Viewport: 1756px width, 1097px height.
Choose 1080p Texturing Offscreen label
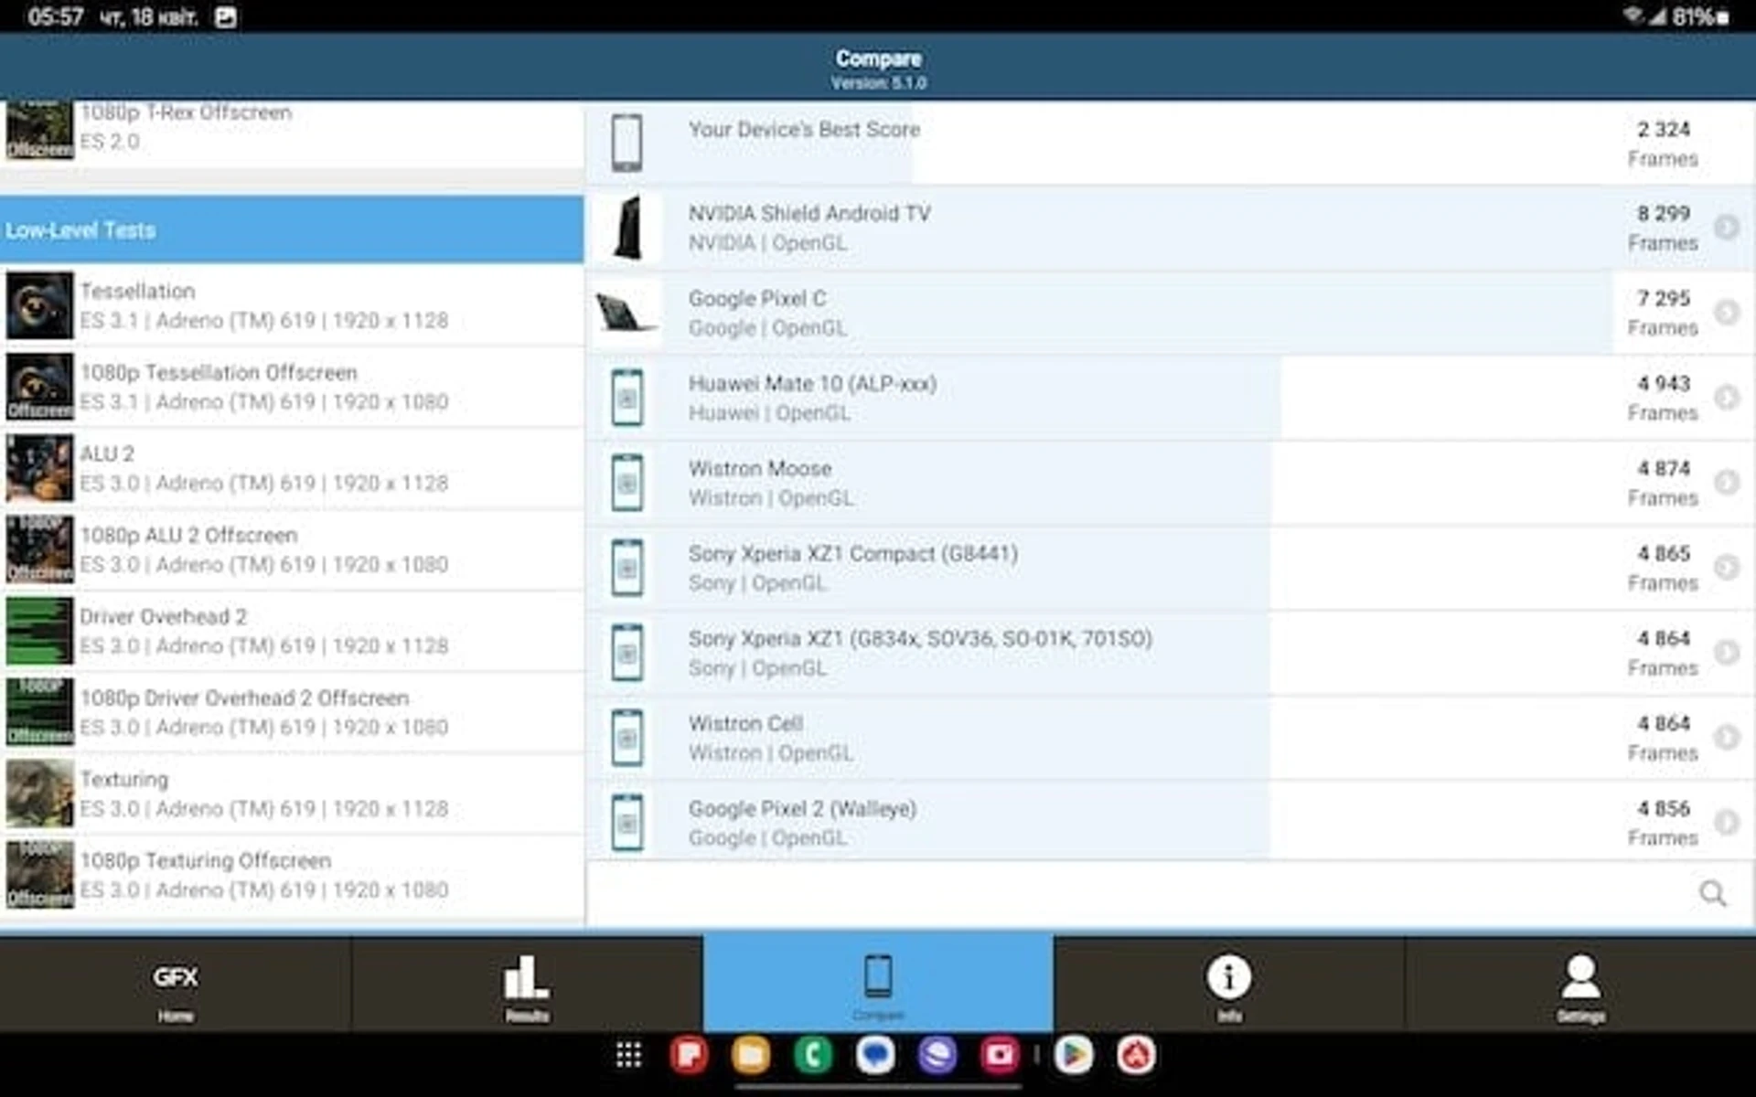206,860
